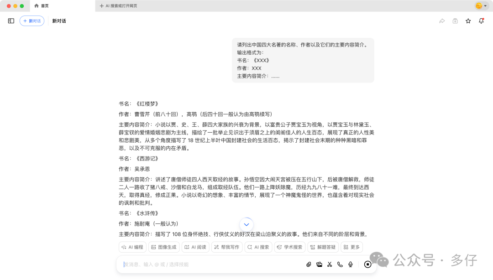This screenshot has height=280, width=493.
Task: Jump to bottom with the down chevron button
Action: pyautogui.click(x=246, y=224)
